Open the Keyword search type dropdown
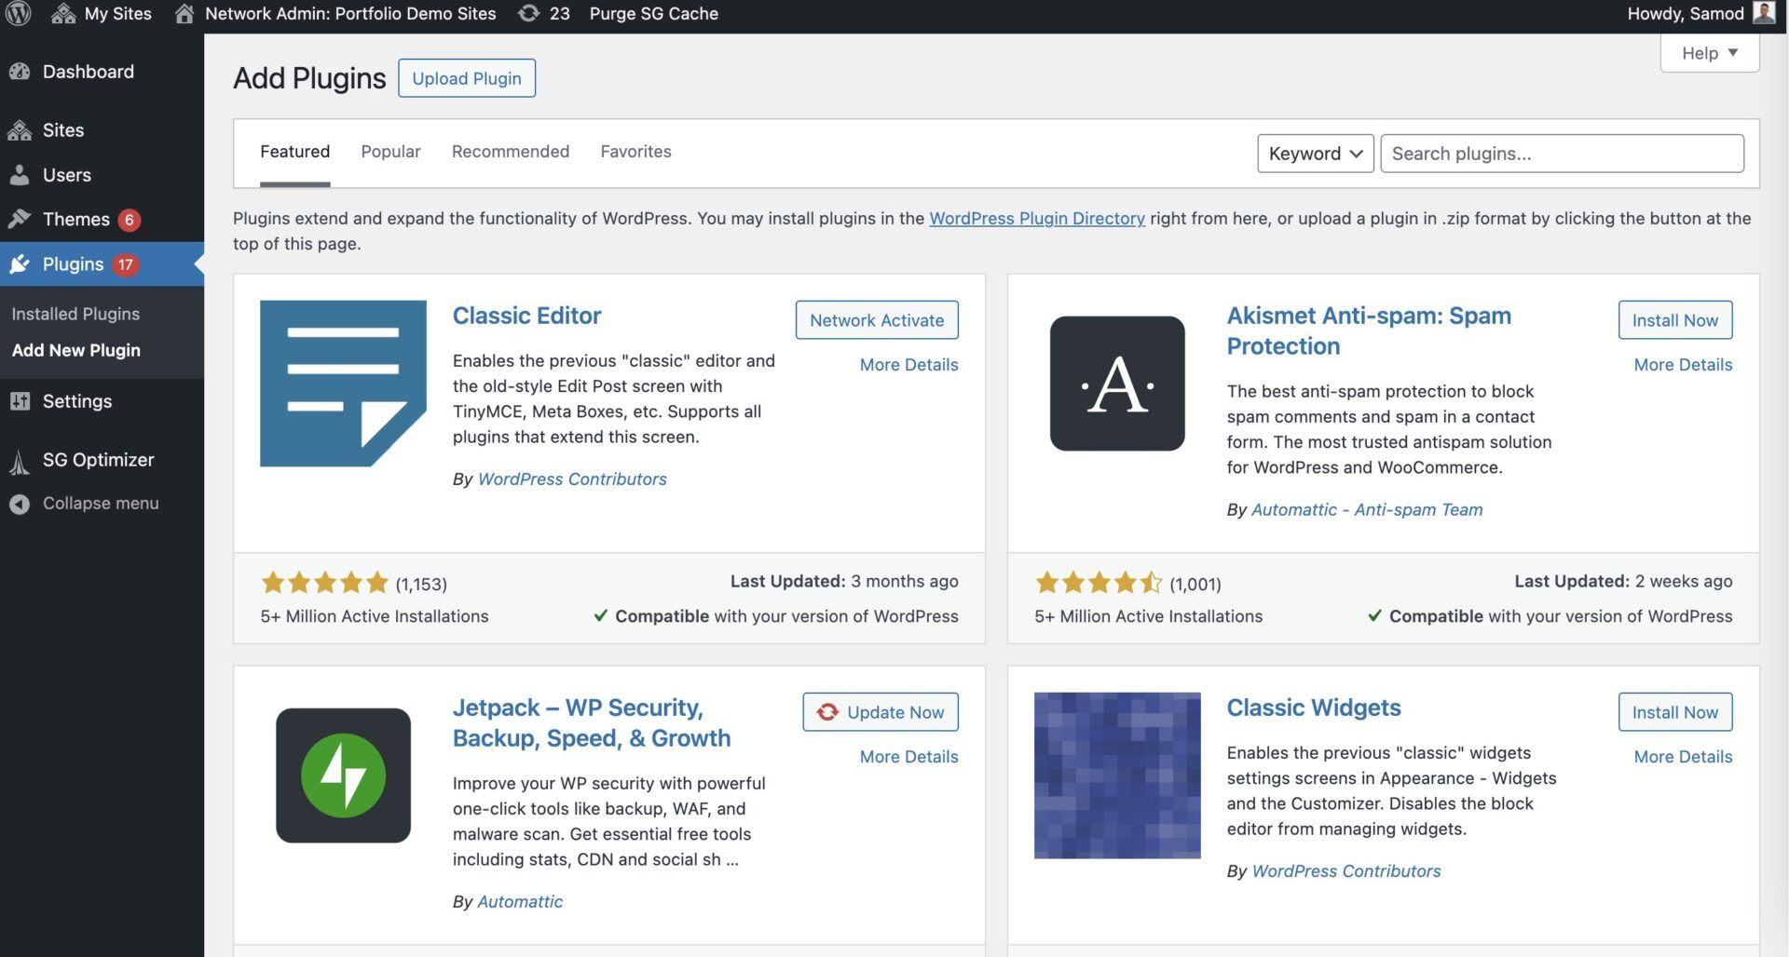The height and width of the screenshot is (957, 1789). (1315, 154)
